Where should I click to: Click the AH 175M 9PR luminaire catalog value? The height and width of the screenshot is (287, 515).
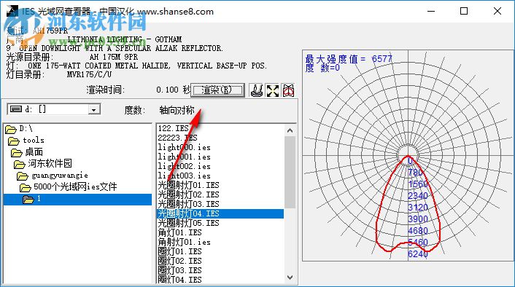[114, 57]
